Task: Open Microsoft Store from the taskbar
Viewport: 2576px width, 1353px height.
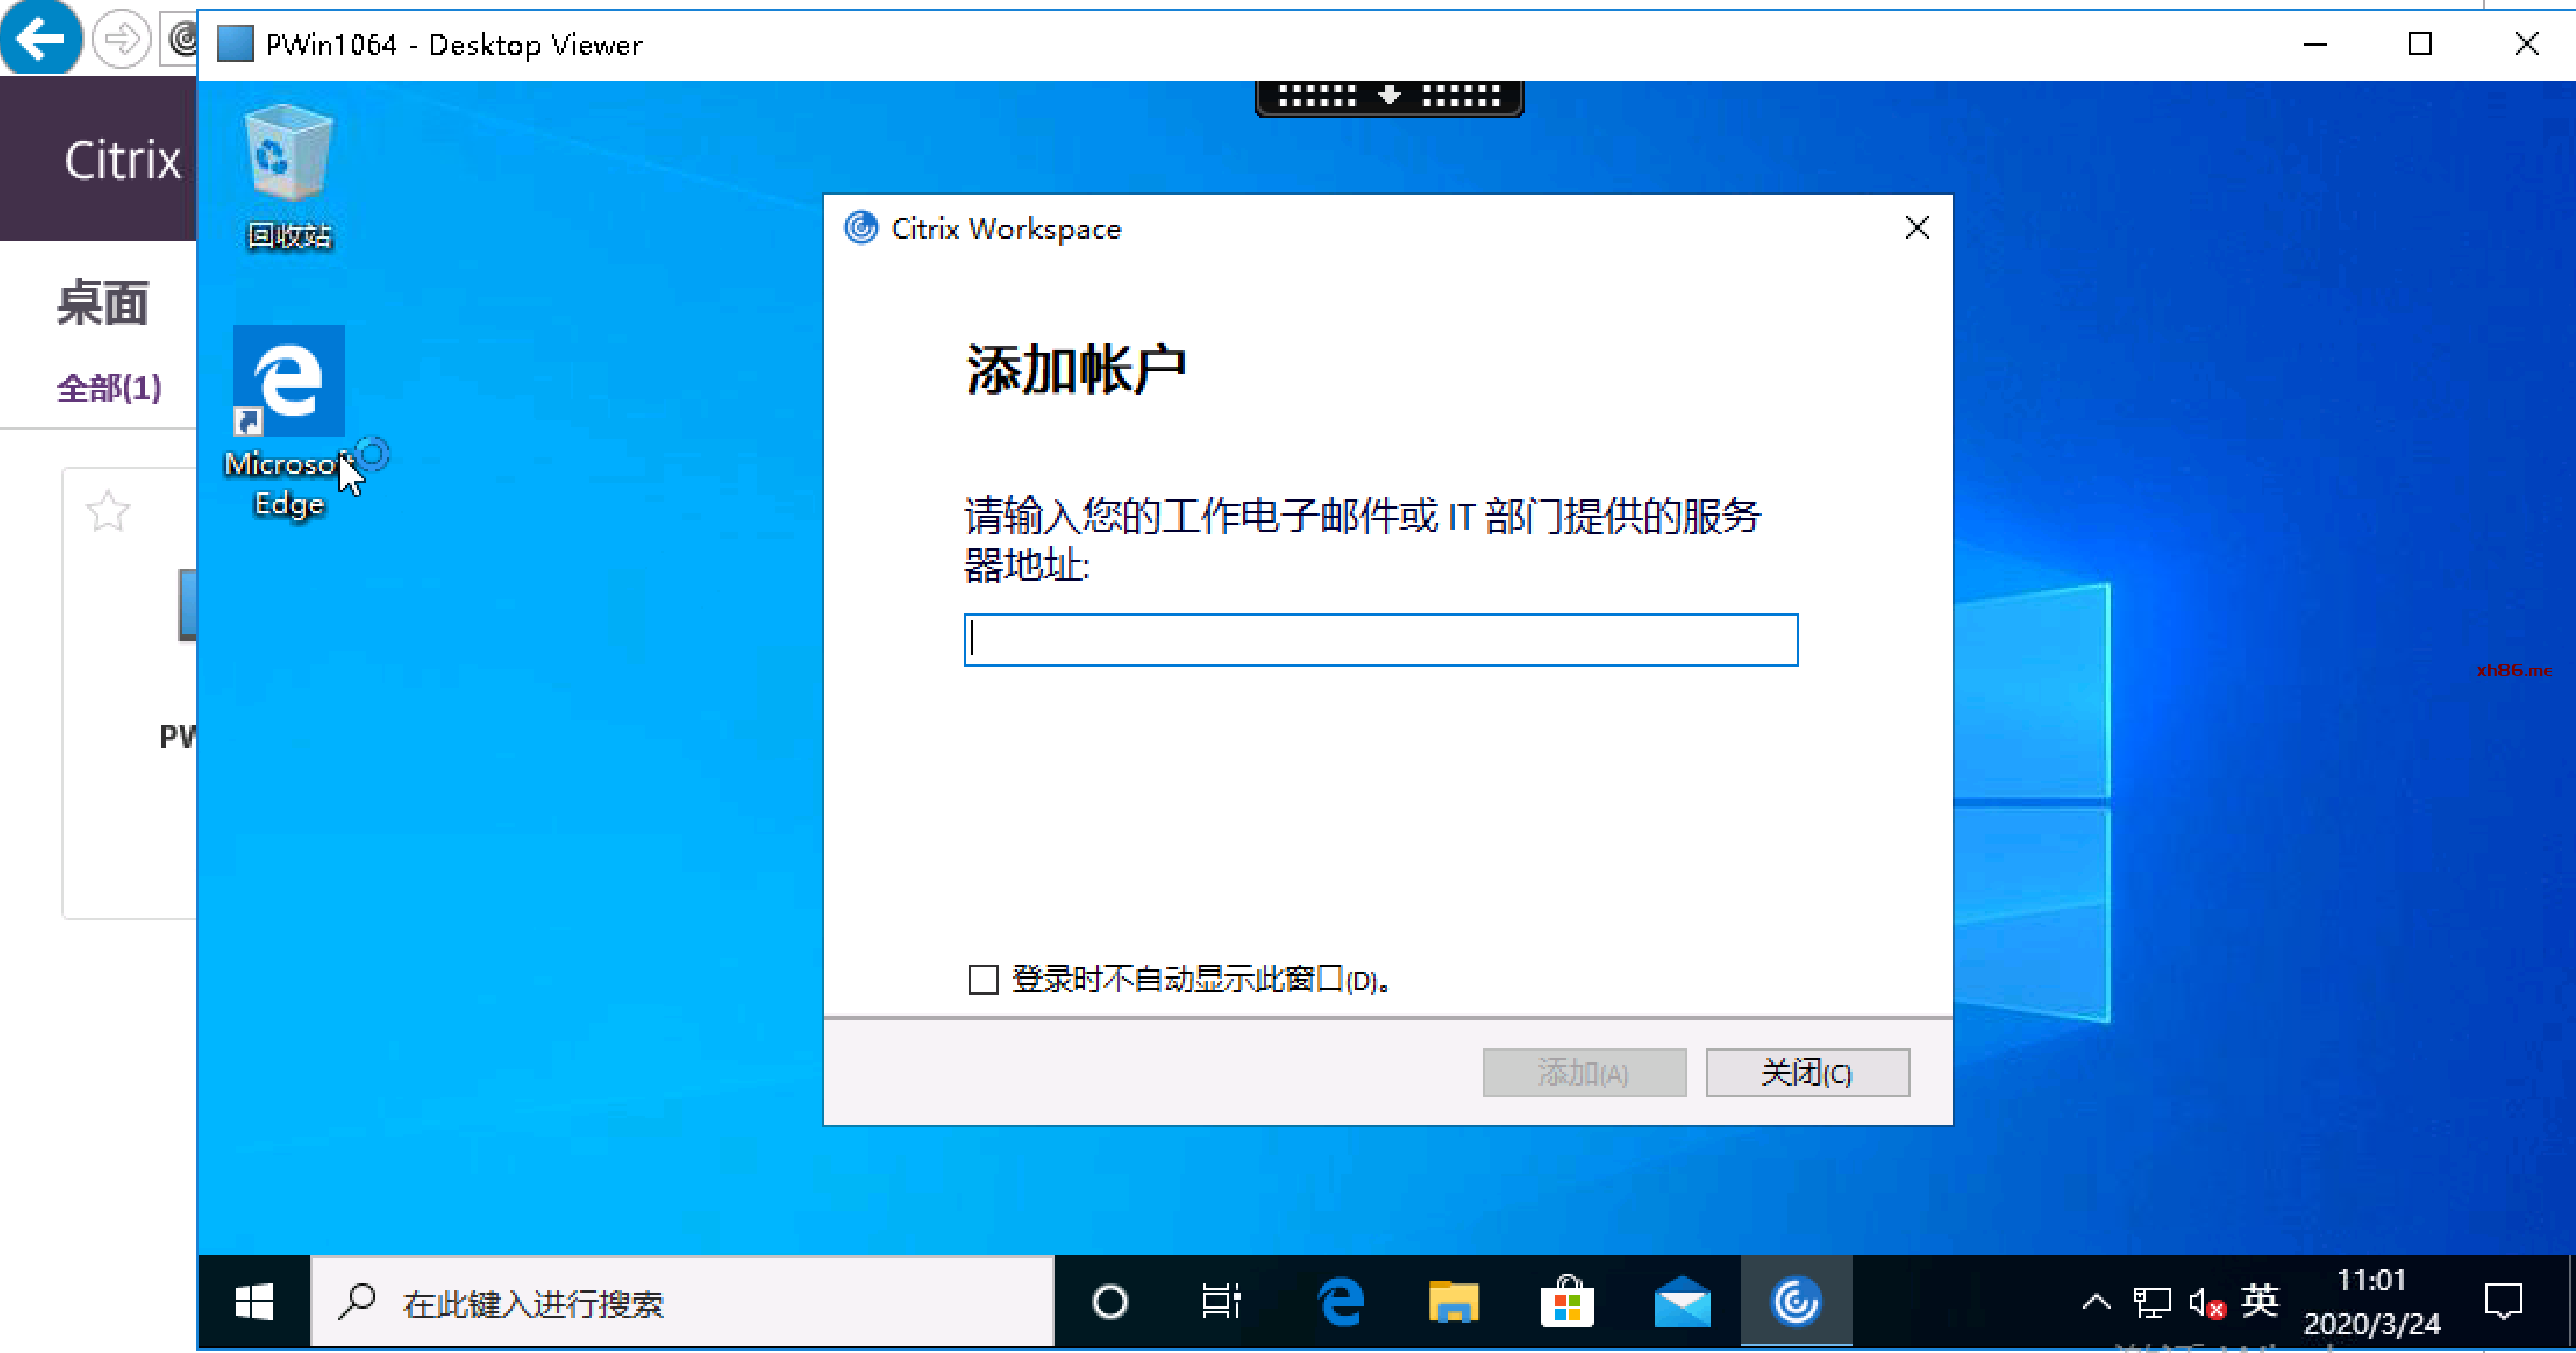Action: pyautogui.click(x=1567, y=1302)
